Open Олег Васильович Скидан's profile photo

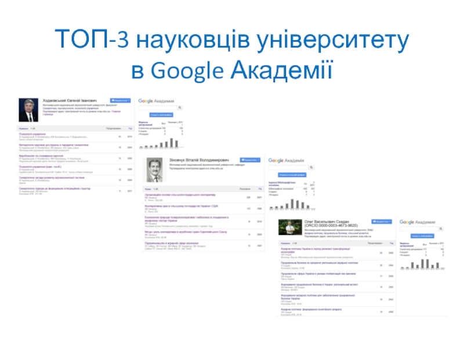[290, 227]
